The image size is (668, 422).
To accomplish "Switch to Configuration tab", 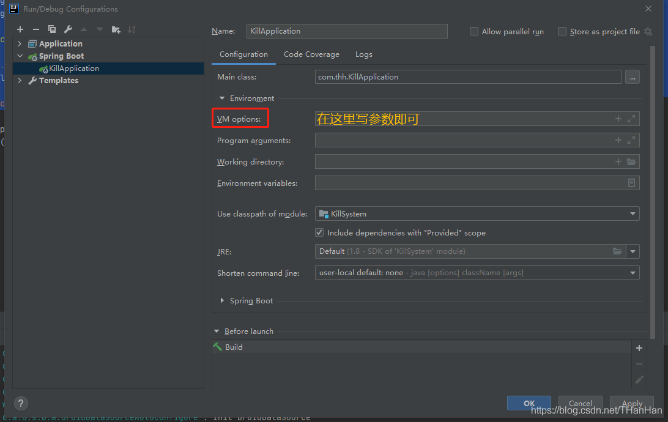I will (x=243, y=54).
